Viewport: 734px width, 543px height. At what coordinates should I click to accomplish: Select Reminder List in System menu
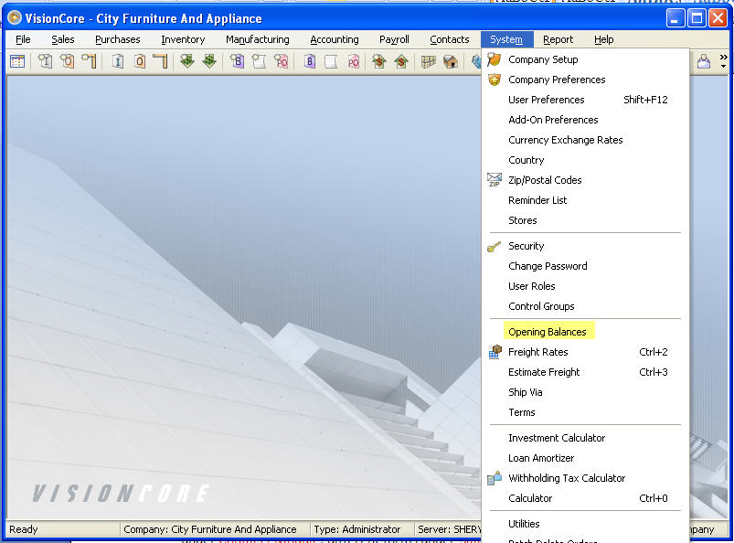click(x=585, y=200)
